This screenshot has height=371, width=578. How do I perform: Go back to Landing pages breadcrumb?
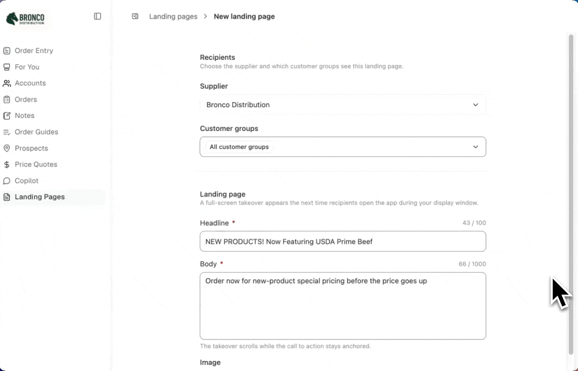tap(173, 16)
